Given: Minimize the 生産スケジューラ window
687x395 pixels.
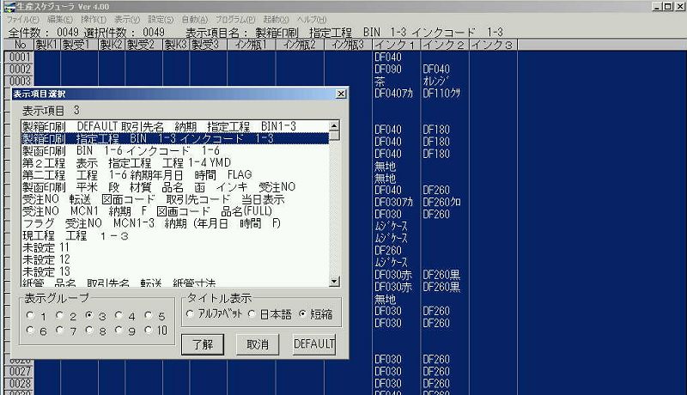Looking at the screenshot, I should [x=655, y=6].
